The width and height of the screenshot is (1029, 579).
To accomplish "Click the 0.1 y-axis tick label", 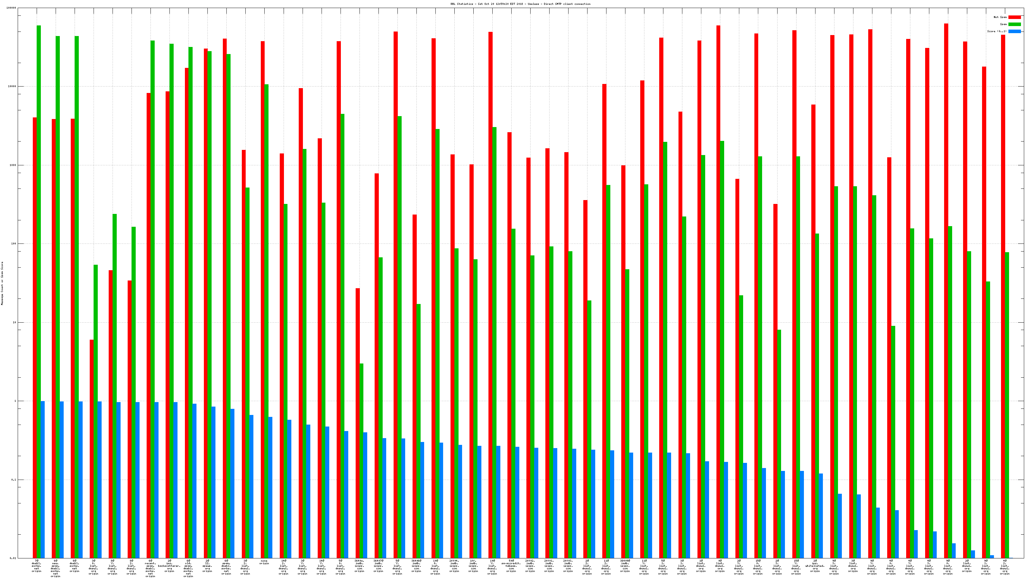I will 14,480.
